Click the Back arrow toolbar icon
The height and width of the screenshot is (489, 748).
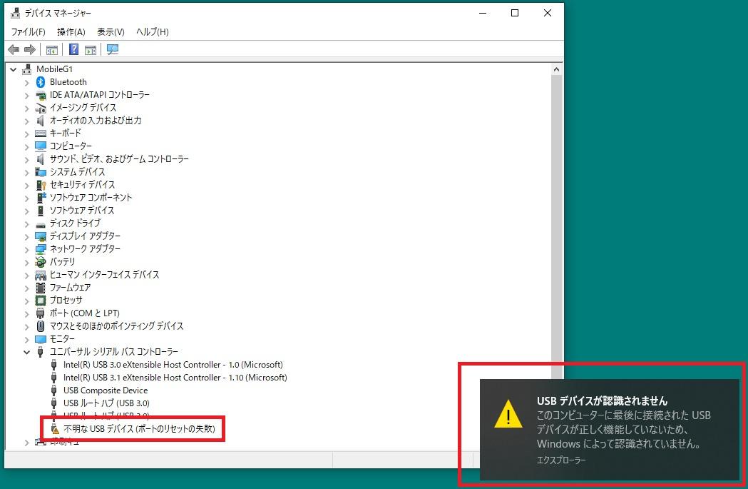pyautogui.click(x=14, y=49)
